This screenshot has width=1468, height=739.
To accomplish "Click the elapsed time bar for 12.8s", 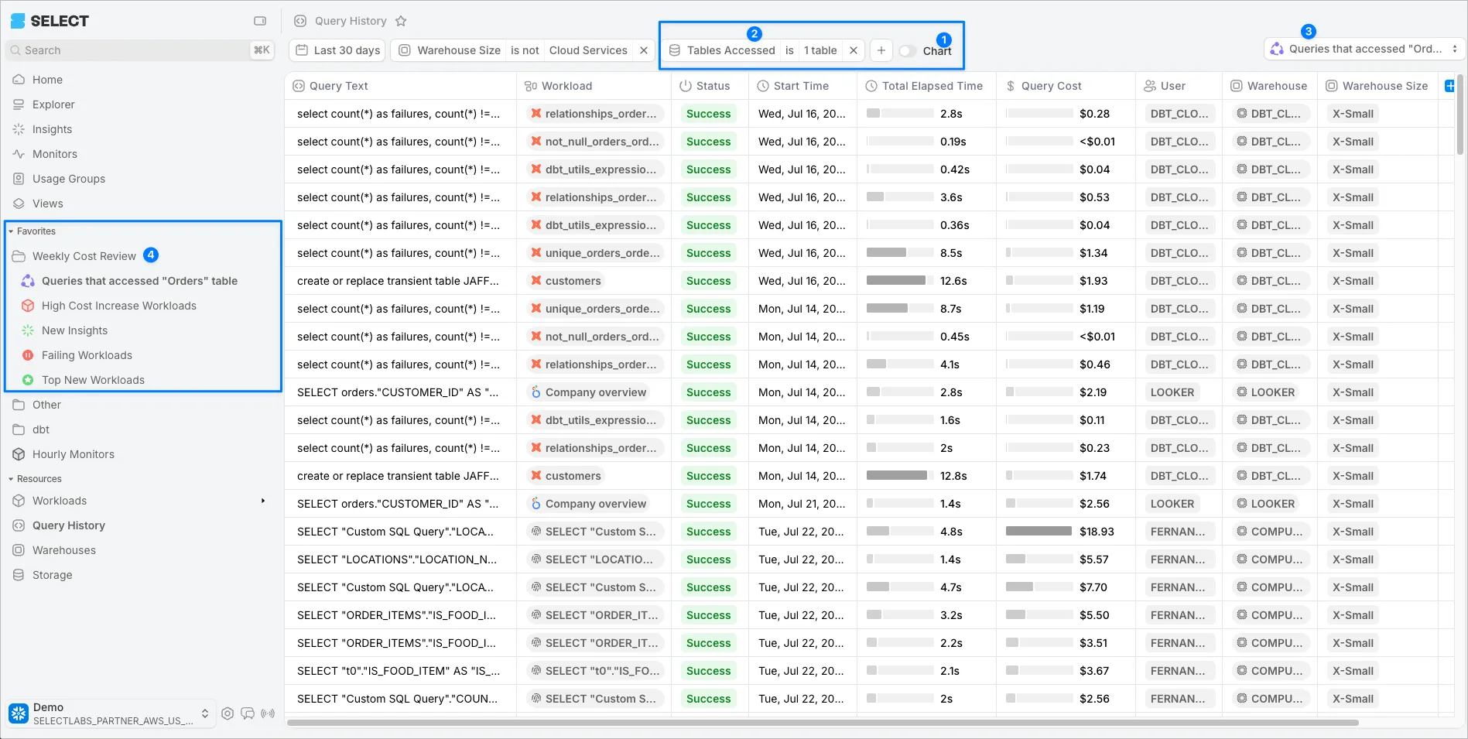I will click(899, 476).
